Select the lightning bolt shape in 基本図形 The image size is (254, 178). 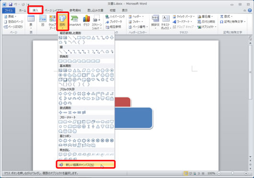[x=98, y=80]
